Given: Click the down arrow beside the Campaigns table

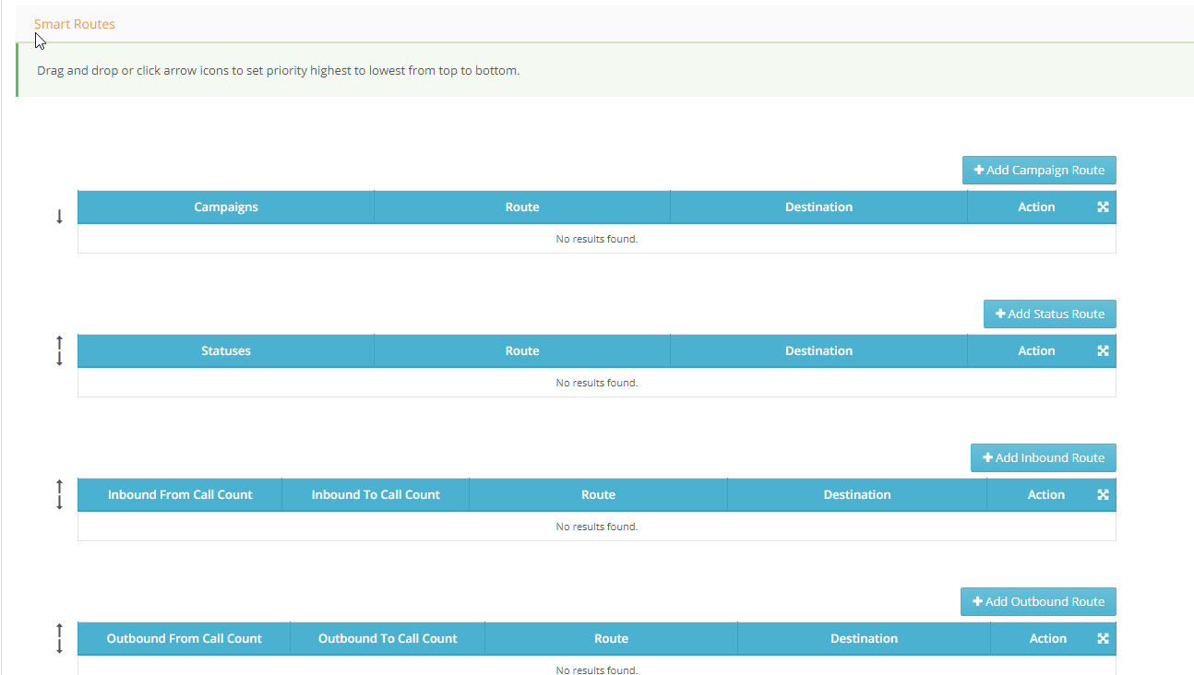Looking at the screenshot, I should [59, 217].
